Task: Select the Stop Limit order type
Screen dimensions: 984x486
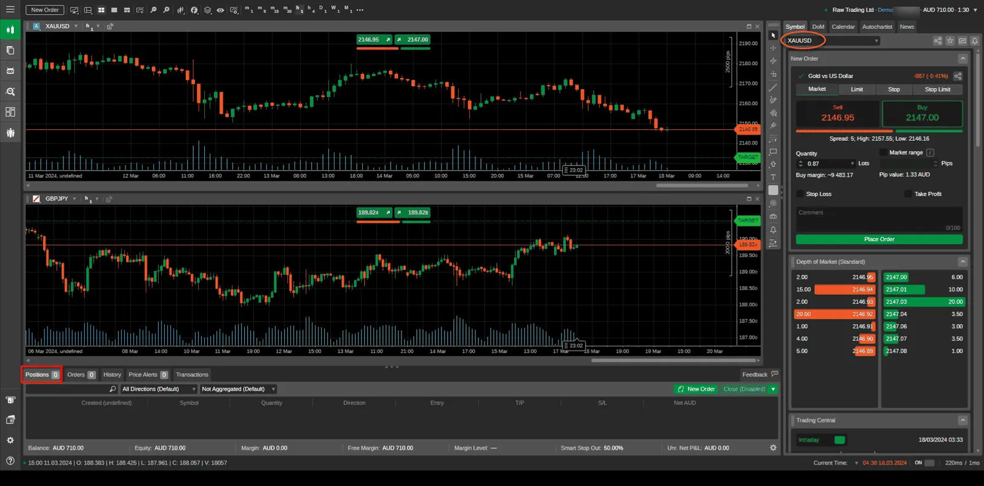Action: [x=937, y=89]
